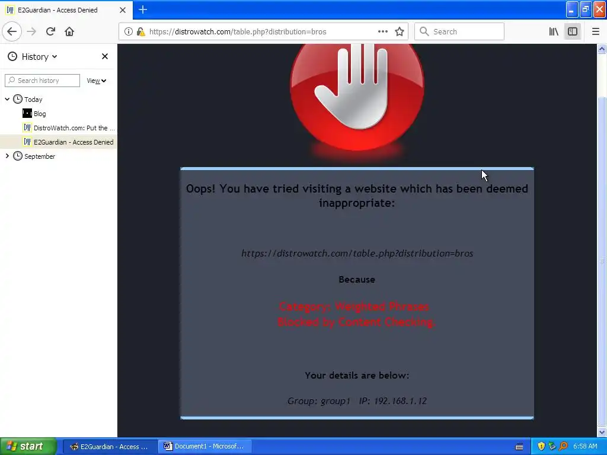Switch to Document1 Microsoft Word taskbar button

coord(205,446)
